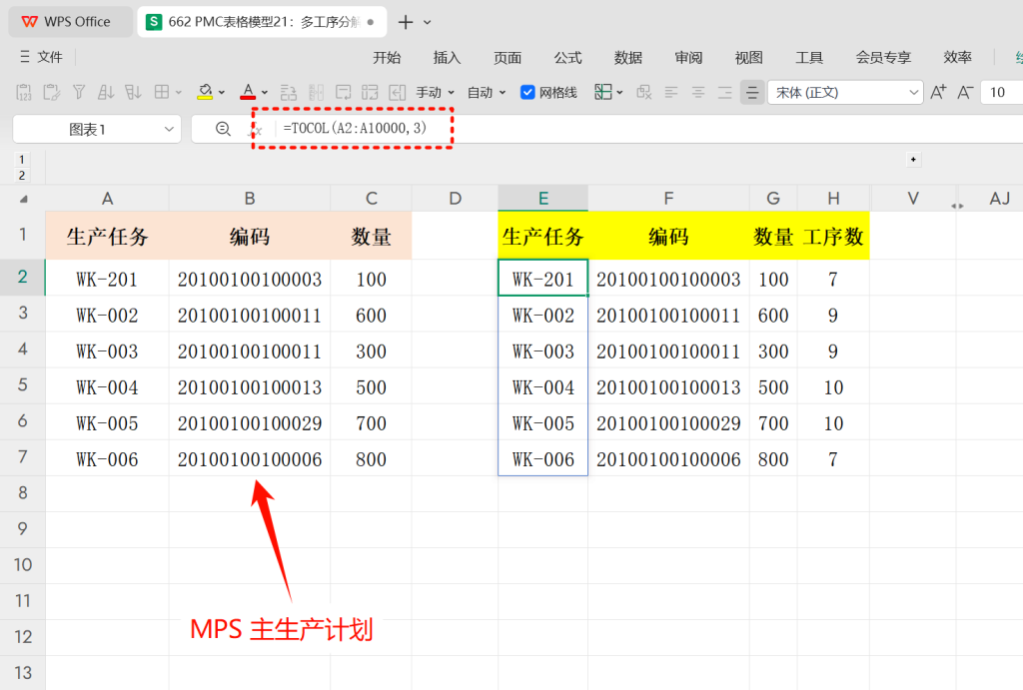Image resolution: width=1023 pixels, height=690 pixels.
Task: Click the paste-as-values 123 icon
Action: point(24,93)
